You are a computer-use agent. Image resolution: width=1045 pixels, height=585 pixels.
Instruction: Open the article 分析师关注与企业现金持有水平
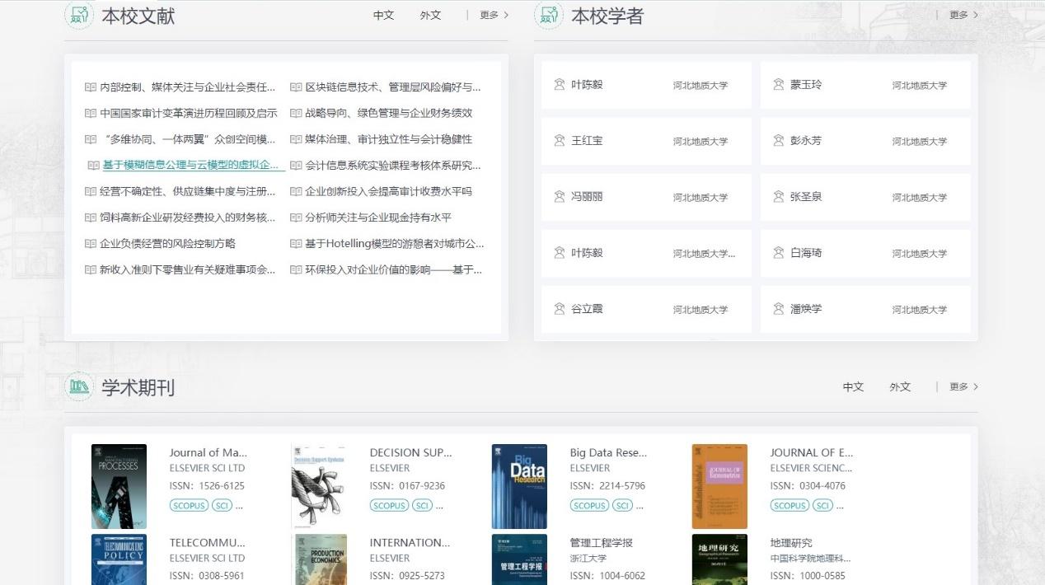tap(377, 218)
